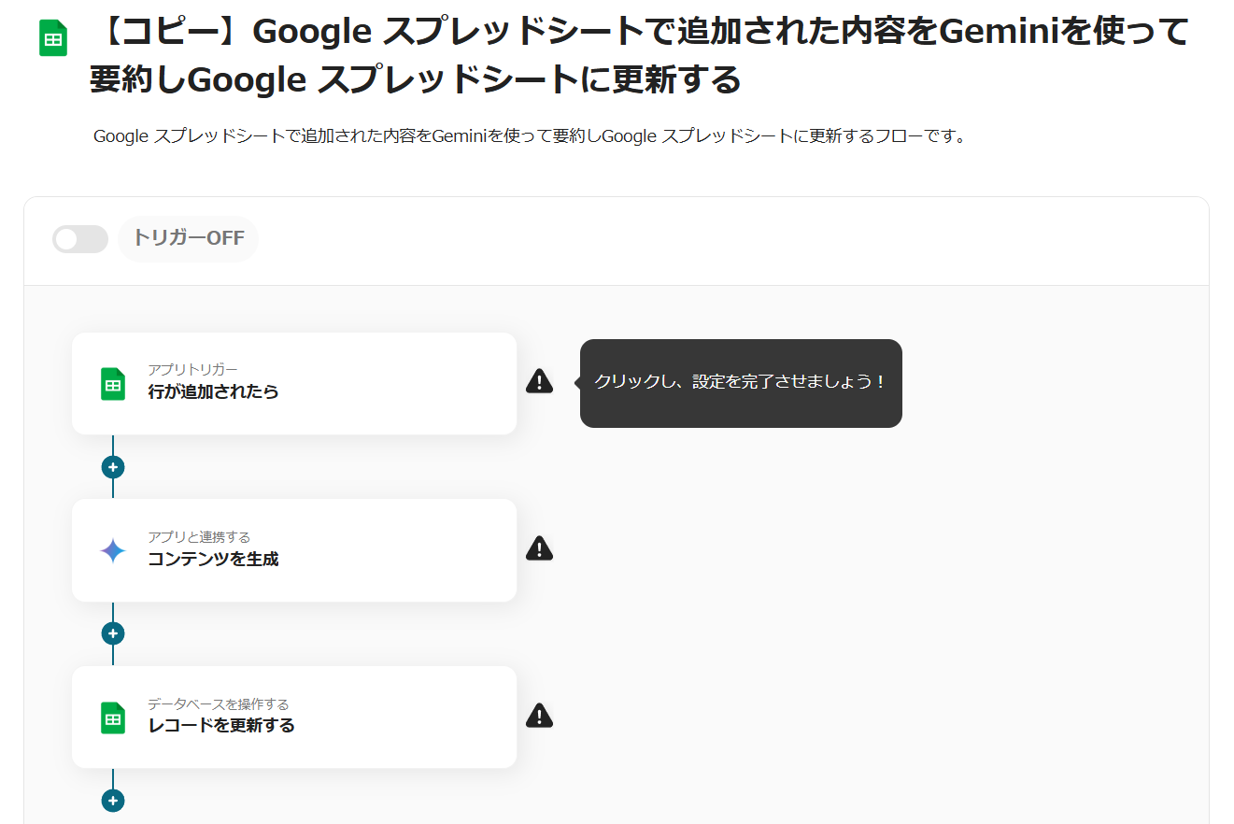Click warning icon next to レコードを更新する
The height and width of the screenshot is (824, 1234).
point(539,716)
